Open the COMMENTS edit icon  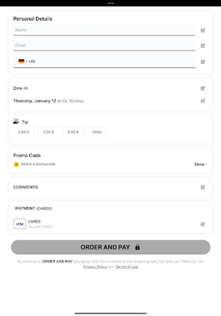click(x=203, y=187)
